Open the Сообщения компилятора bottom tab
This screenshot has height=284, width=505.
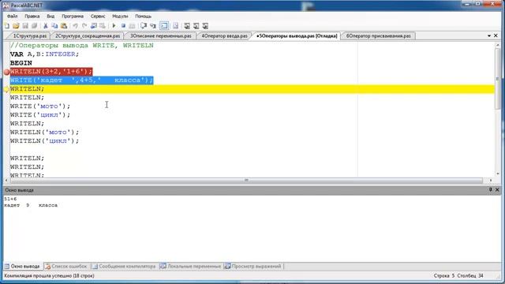point(124,267)
